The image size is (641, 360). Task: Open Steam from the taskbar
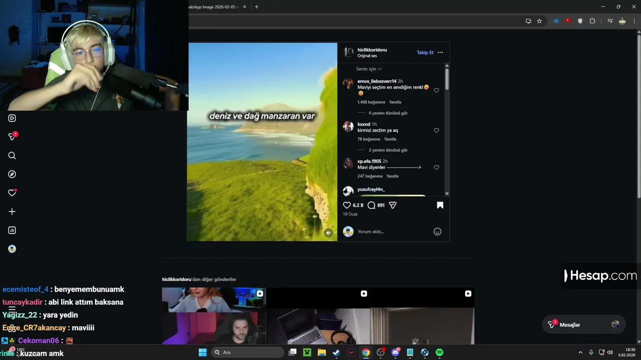tap(336, 352)
